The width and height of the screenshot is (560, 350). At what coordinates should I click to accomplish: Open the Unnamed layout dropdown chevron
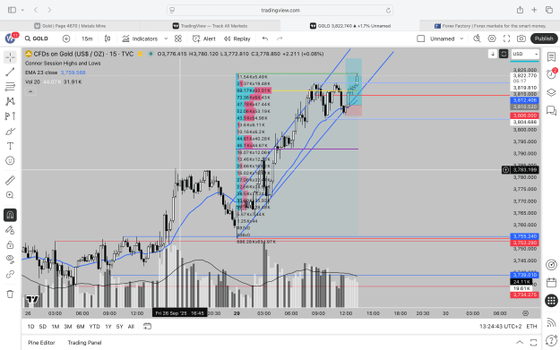461,38
